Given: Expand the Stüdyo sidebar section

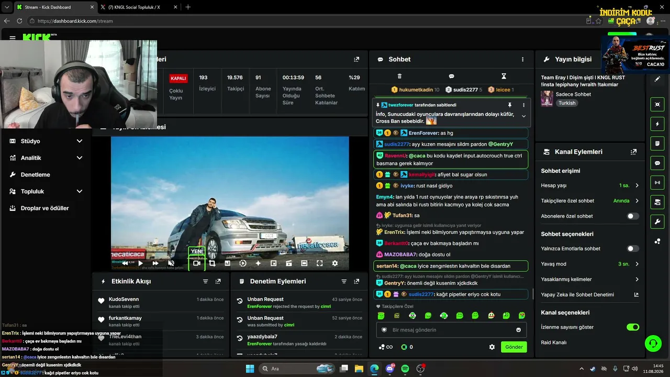Looking at the screenshot, I should click(46, 141).
